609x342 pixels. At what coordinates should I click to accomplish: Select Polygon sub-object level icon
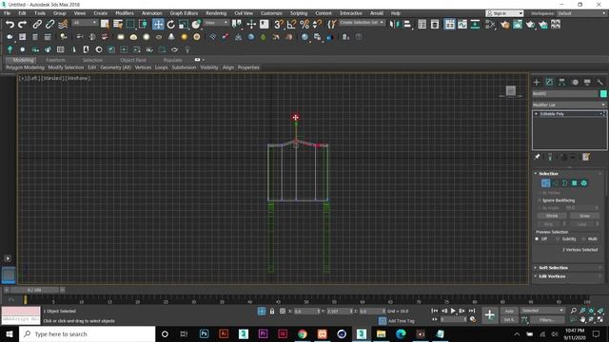[574, 183]
